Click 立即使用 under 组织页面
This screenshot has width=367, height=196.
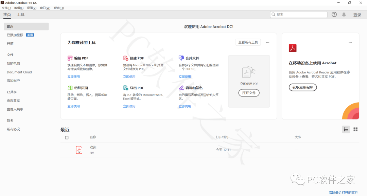click(73, 106)
